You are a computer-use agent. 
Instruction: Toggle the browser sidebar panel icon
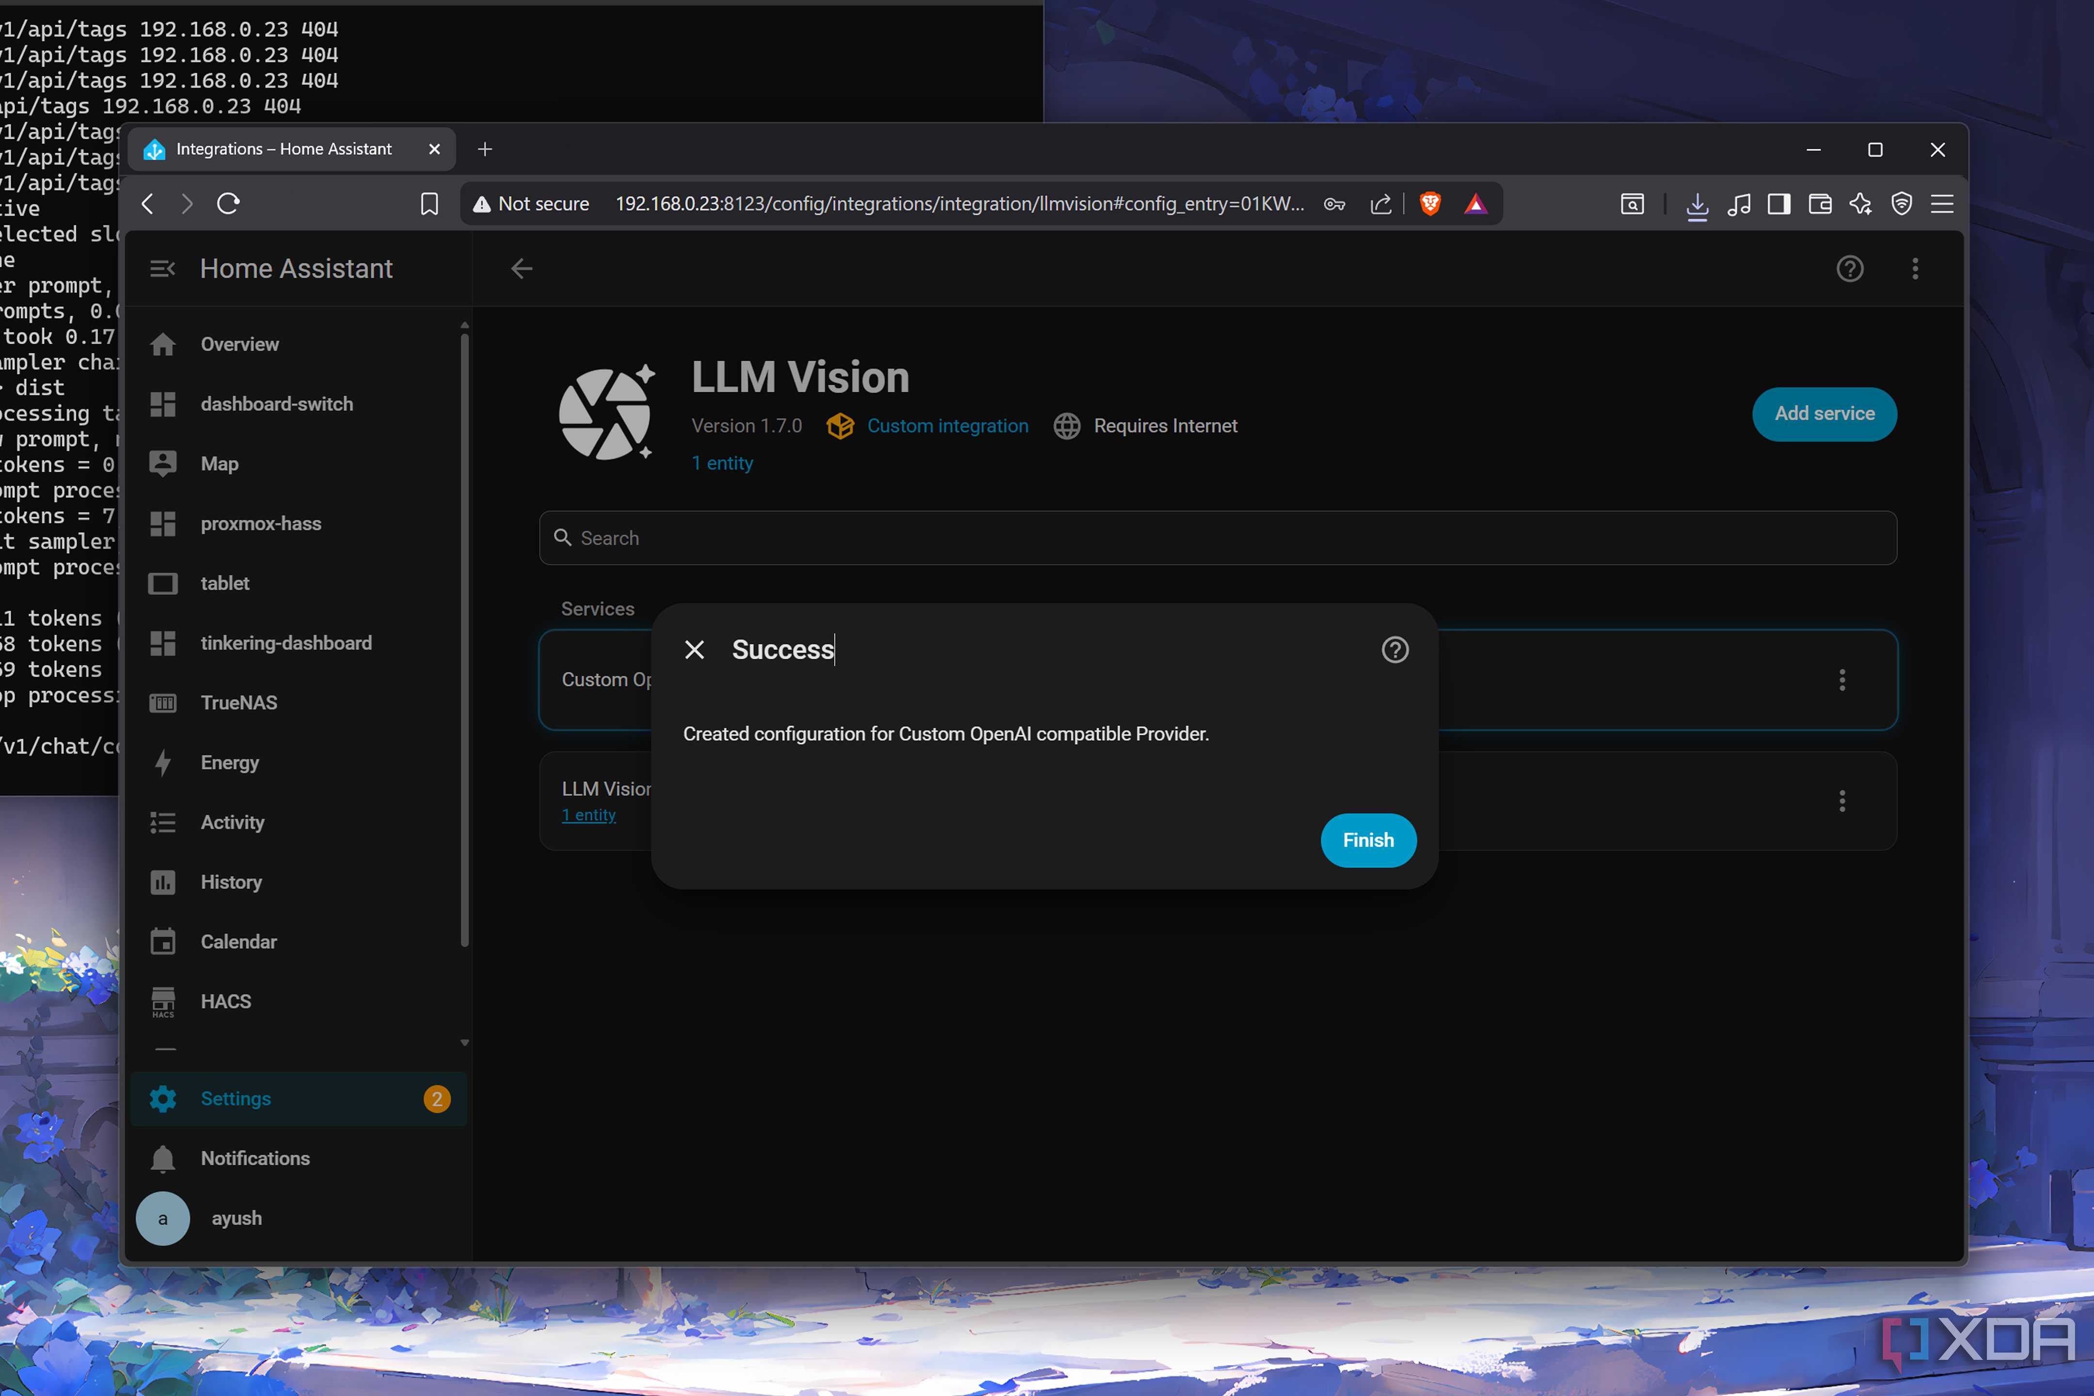pos(1779,204)
